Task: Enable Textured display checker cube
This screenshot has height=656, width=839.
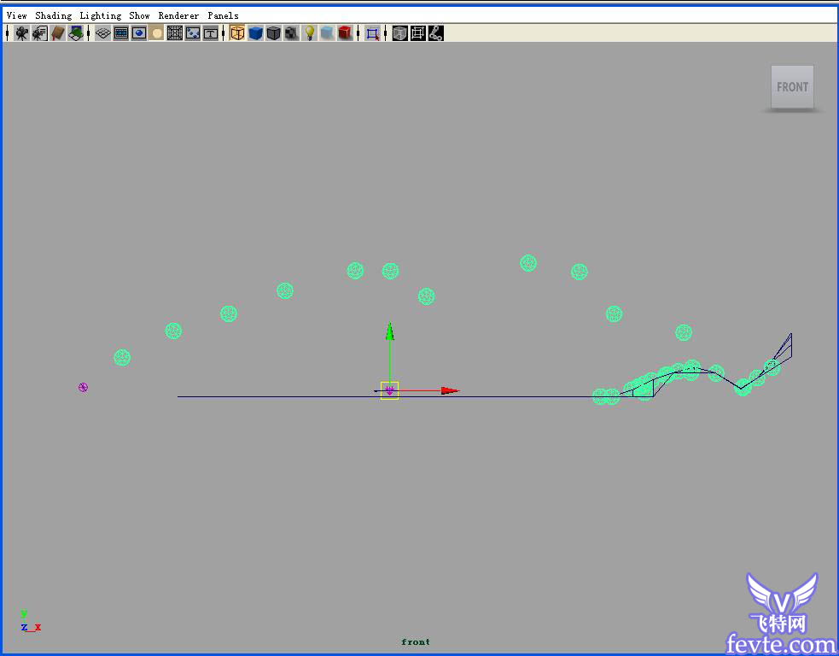Action: pos(291,33)
